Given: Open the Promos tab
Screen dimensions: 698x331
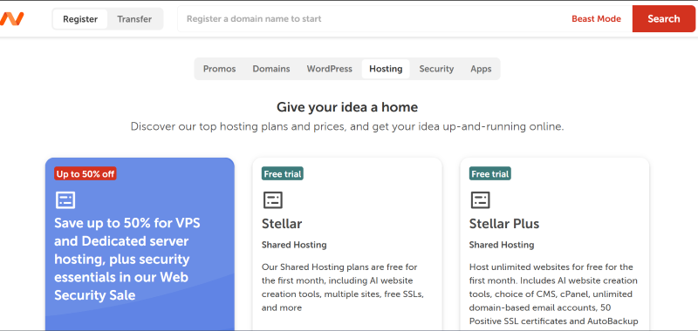Looking at the screenshot, I should pyautogui.click(x=220, y=69).
